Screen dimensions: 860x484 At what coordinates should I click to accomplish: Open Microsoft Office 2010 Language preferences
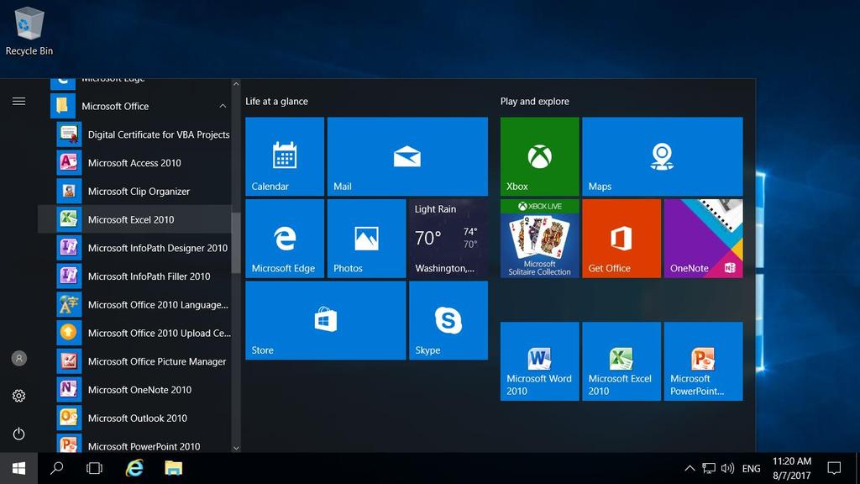134,304
